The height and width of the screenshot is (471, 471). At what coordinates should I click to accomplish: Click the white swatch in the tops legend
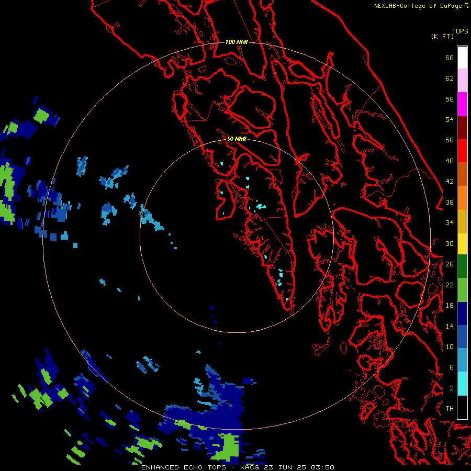point(462,58)
